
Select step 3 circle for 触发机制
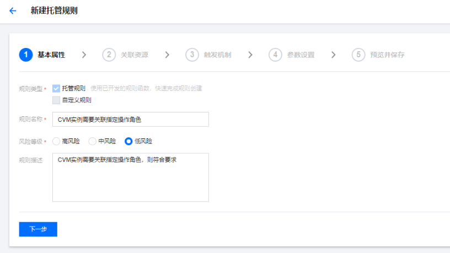[x=192, y=55]
